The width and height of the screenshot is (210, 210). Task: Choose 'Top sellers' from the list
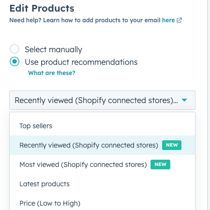(x=102, y=126)
